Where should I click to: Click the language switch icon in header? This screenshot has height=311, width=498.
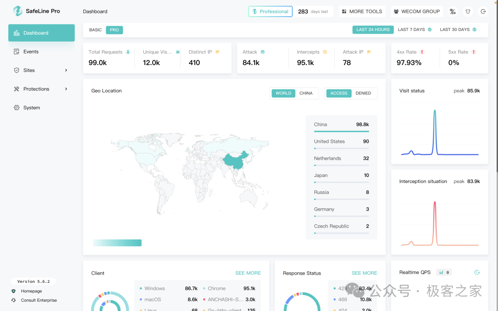pos(452,12)
